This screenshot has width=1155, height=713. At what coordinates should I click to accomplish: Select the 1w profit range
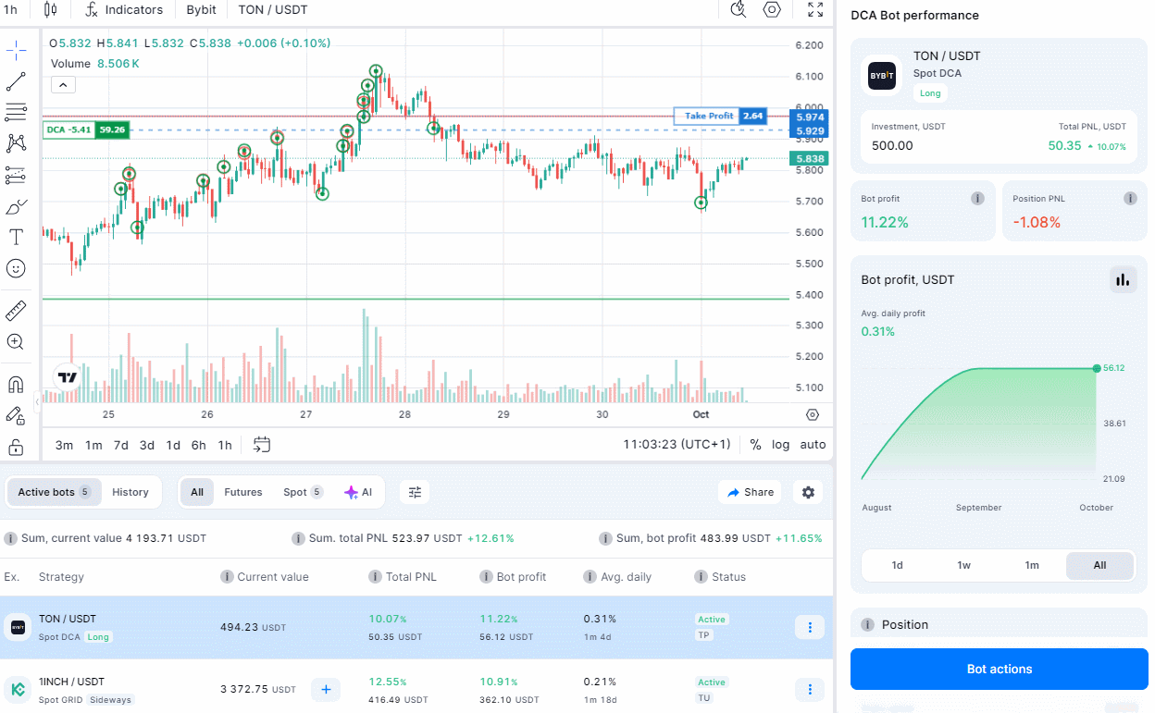tap(964, 565)
